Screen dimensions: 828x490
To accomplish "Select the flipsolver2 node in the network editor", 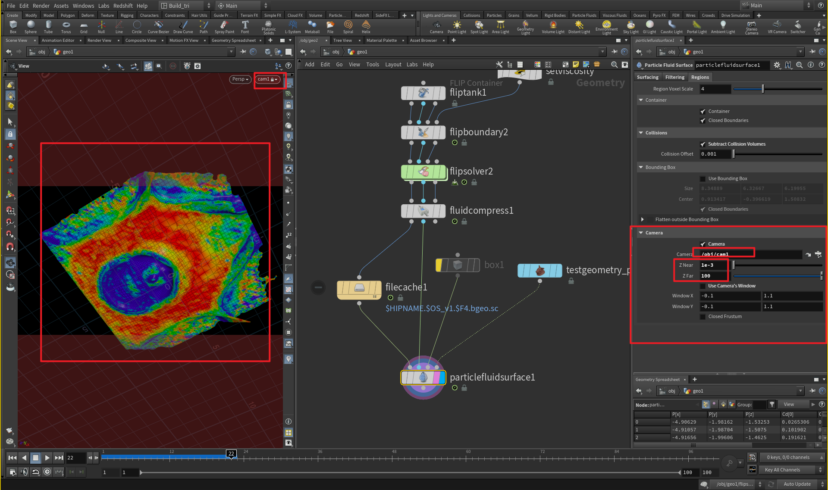I will click(x=424, y=172).
